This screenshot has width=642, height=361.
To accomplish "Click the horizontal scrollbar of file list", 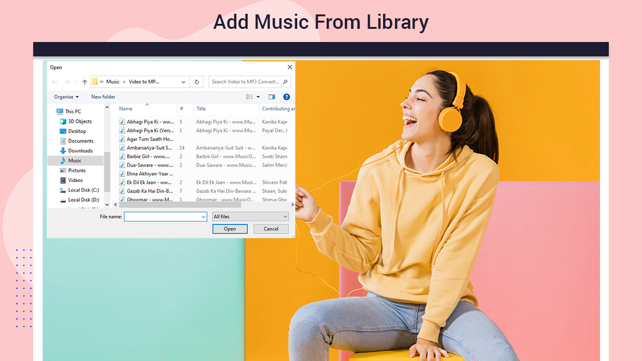I will tap(180, 205).
